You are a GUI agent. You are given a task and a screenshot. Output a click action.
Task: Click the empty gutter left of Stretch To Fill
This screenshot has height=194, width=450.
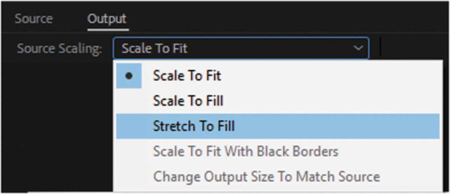pyautogui.click(x=129, y=126)
